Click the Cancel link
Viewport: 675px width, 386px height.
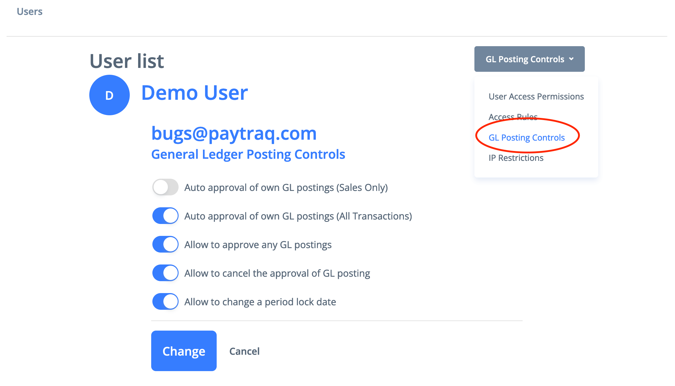[244, 351]
